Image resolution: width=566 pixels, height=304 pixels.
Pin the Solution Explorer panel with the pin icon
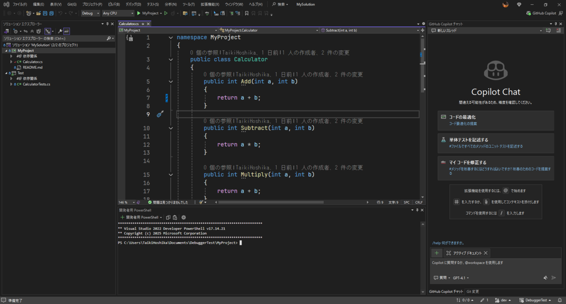(108, 24)
